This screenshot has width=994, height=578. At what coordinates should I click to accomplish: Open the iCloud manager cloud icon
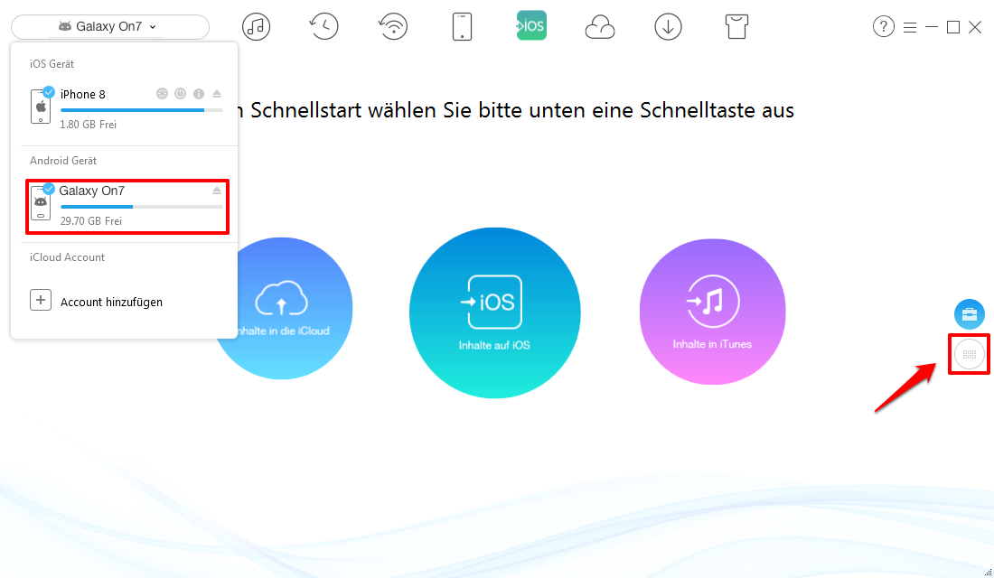pos(600,27)
